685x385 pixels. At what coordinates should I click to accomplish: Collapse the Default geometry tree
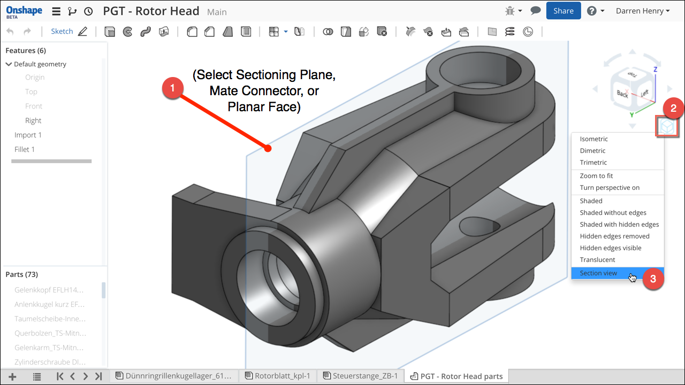pyautogui.click(x=9, y=64)
